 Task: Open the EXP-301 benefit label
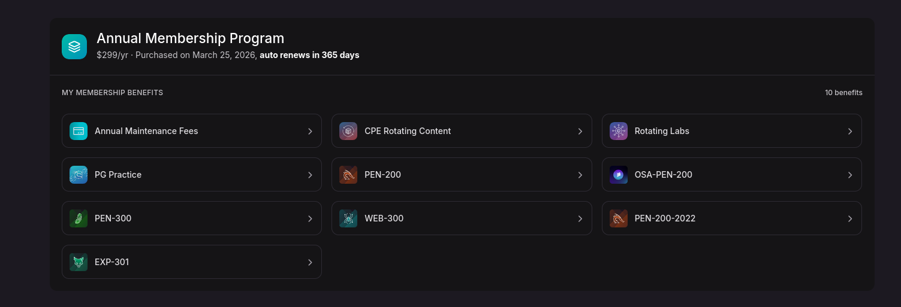[x=112, y=262]
